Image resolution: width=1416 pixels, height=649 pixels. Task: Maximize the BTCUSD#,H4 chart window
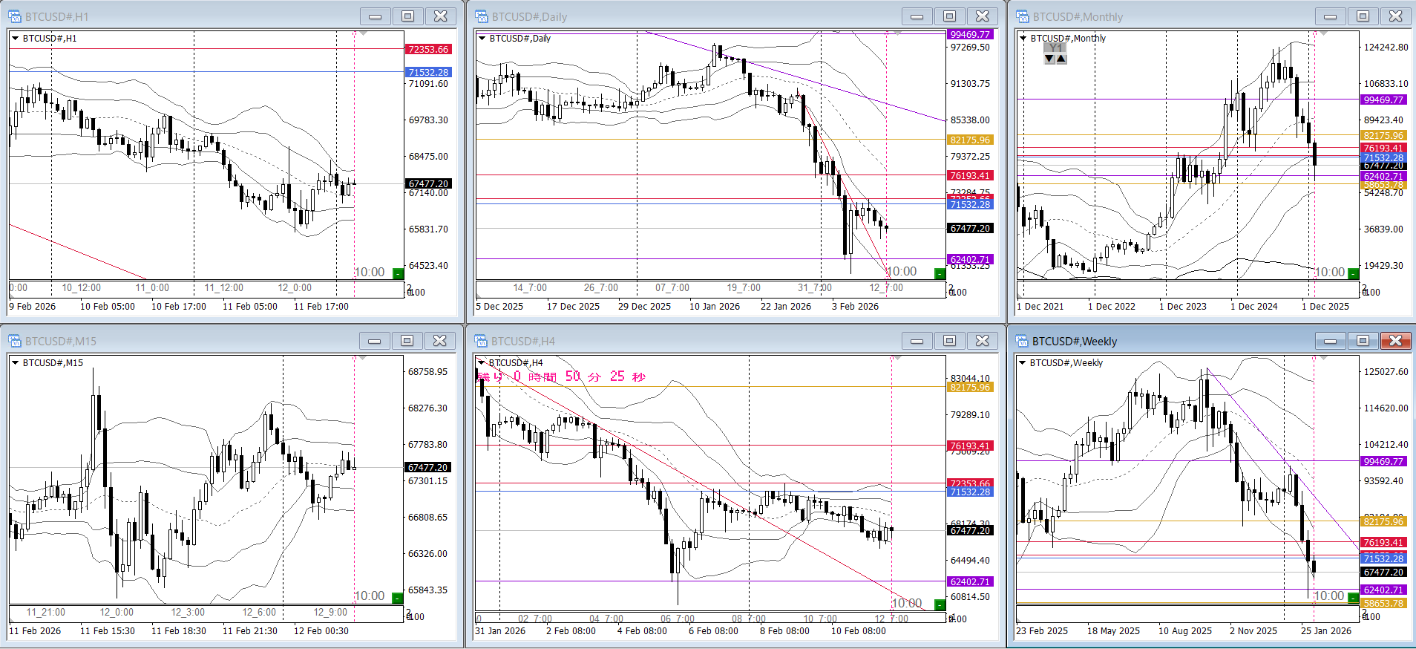949,341
